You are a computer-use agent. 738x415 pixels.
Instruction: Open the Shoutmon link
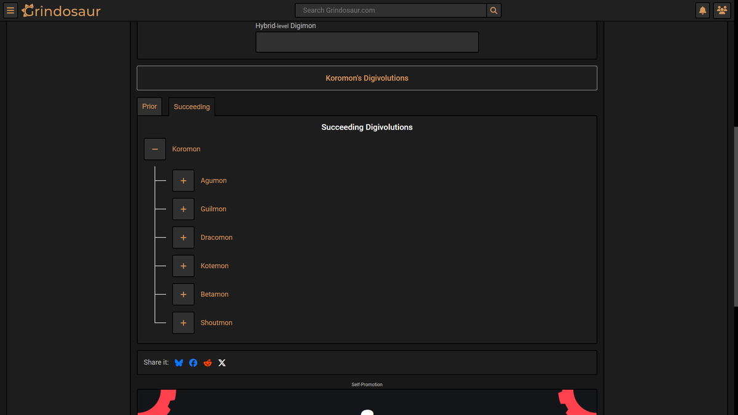[x=216, y=323]
